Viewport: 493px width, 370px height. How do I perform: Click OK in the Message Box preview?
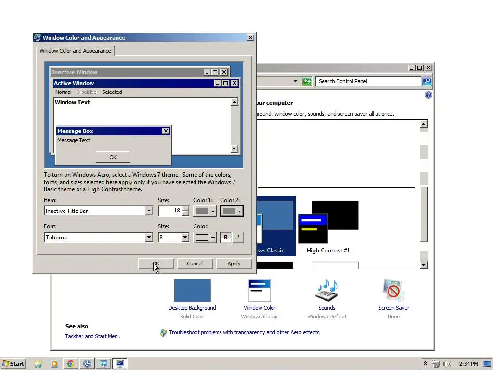point(113,157)
